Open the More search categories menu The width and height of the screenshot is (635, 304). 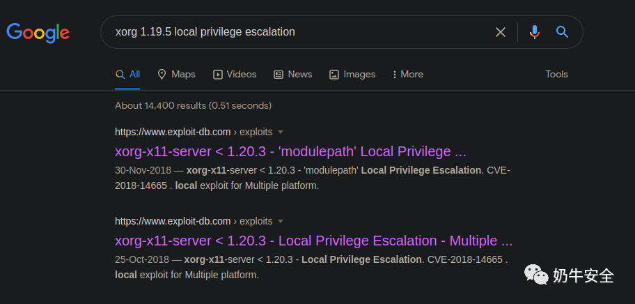pos(408,75)
